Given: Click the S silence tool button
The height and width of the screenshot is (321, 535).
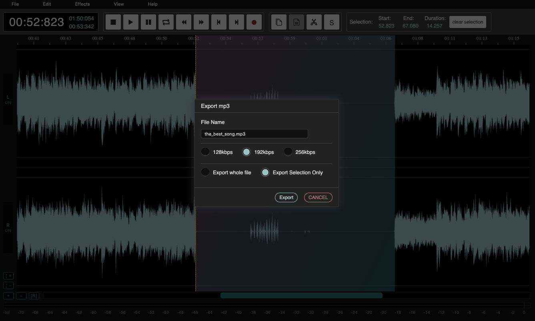Looking at the screenshot, I should point(331,22).
